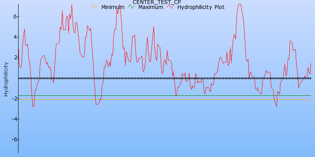Click the orange Minimum legend line icon

tap(94, 7)
